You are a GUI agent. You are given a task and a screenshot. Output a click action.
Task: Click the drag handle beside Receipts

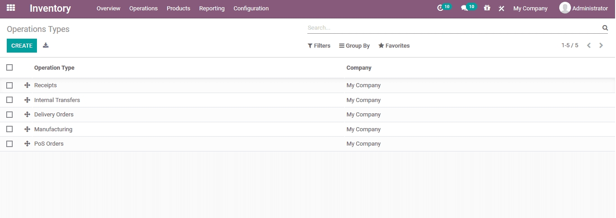point(27,85)
